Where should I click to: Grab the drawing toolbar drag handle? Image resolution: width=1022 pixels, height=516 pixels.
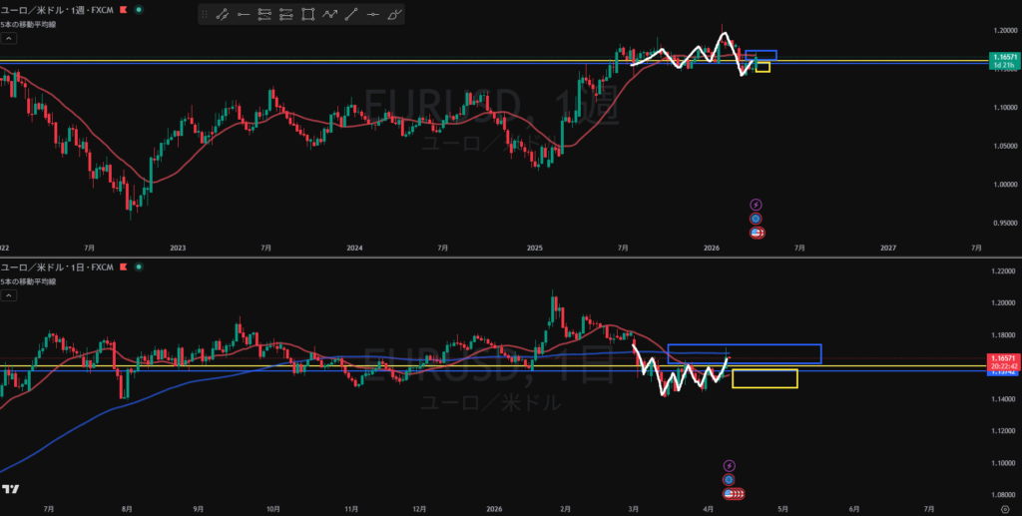(x=205, y=15)
